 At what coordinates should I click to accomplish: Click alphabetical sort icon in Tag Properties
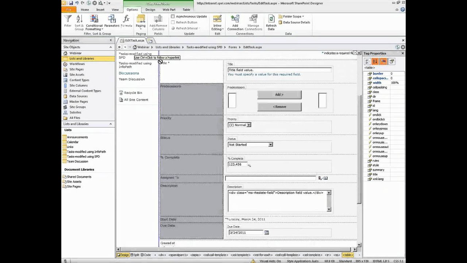375,61
